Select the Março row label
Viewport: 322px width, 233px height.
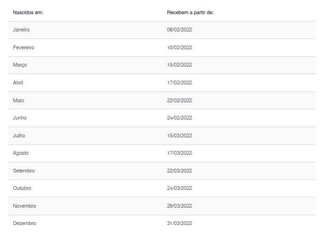tap(20, 65)
